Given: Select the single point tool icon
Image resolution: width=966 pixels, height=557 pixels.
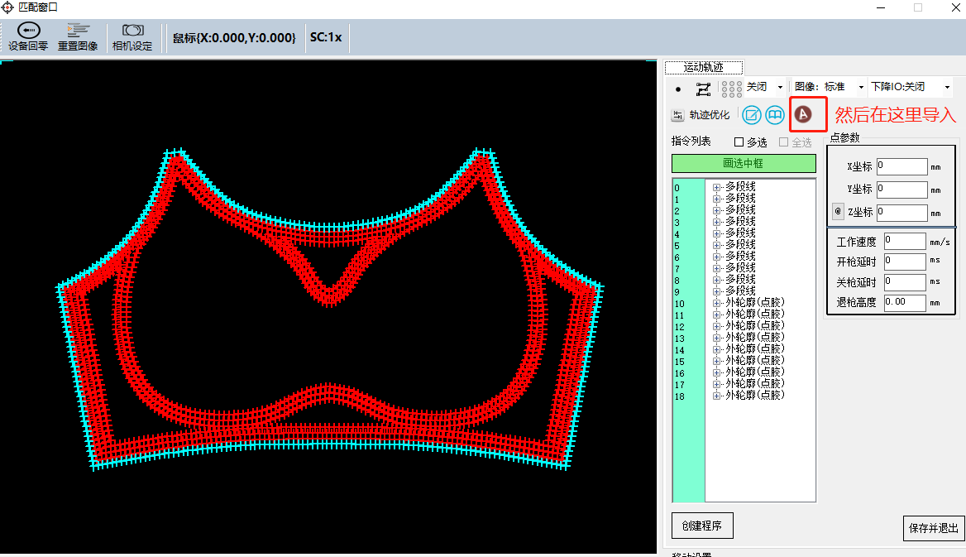Looking at the screenshot, I should pos(678,89).
